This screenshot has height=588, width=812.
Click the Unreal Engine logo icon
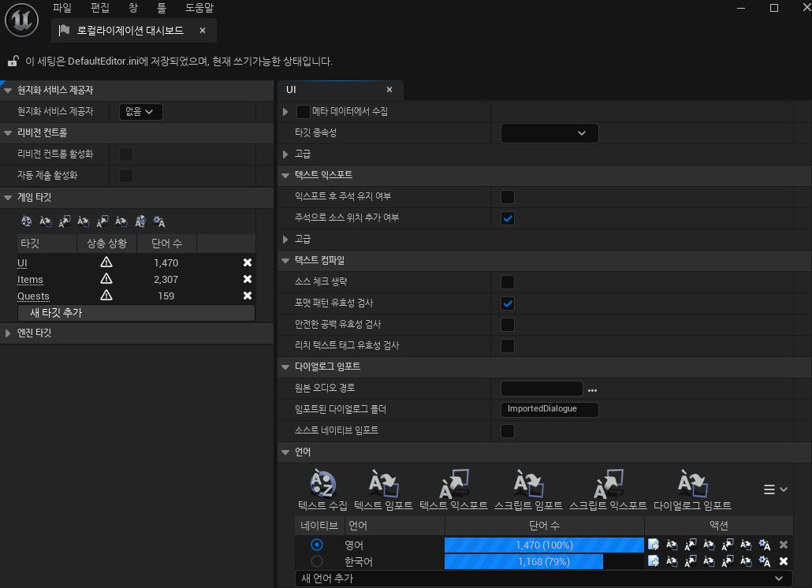click(x=22, y=20)
